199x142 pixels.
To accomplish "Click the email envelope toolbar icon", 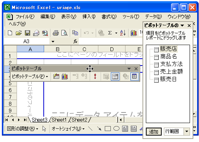I will [x=36, y=33].
